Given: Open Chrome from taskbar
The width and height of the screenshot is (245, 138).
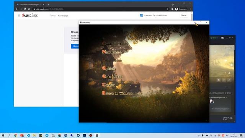Looking at the screenshot, I should [15, 135].
